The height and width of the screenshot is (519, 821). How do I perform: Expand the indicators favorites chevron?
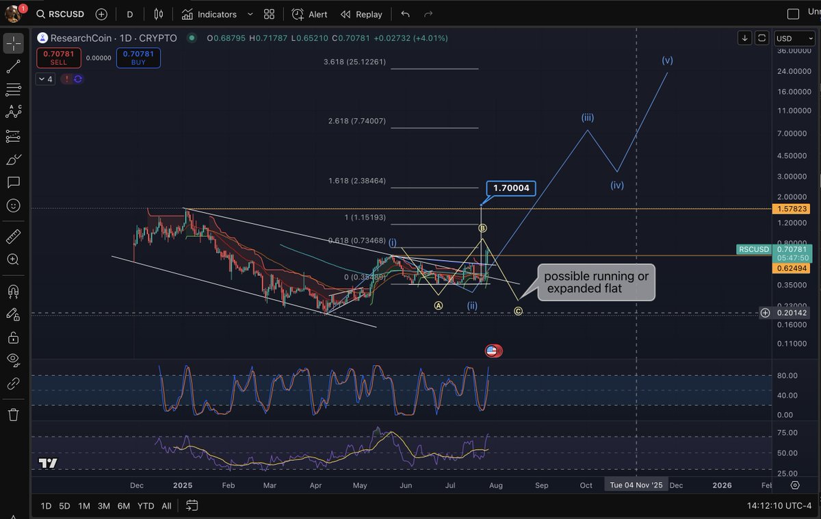(x=249, y=14)
